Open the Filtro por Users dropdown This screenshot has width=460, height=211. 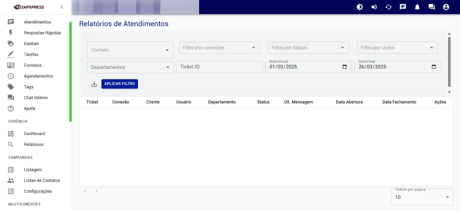tap(398, 48)
